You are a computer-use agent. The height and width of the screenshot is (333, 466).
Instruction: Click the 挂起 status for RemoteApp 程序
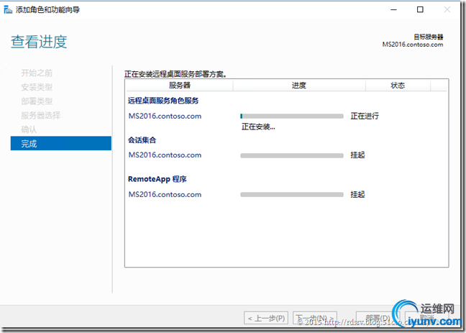click(357, 194)
